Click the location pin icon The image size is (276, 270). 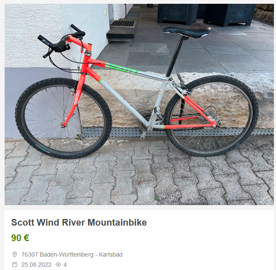pyautogui.click(x=15, y=255)
